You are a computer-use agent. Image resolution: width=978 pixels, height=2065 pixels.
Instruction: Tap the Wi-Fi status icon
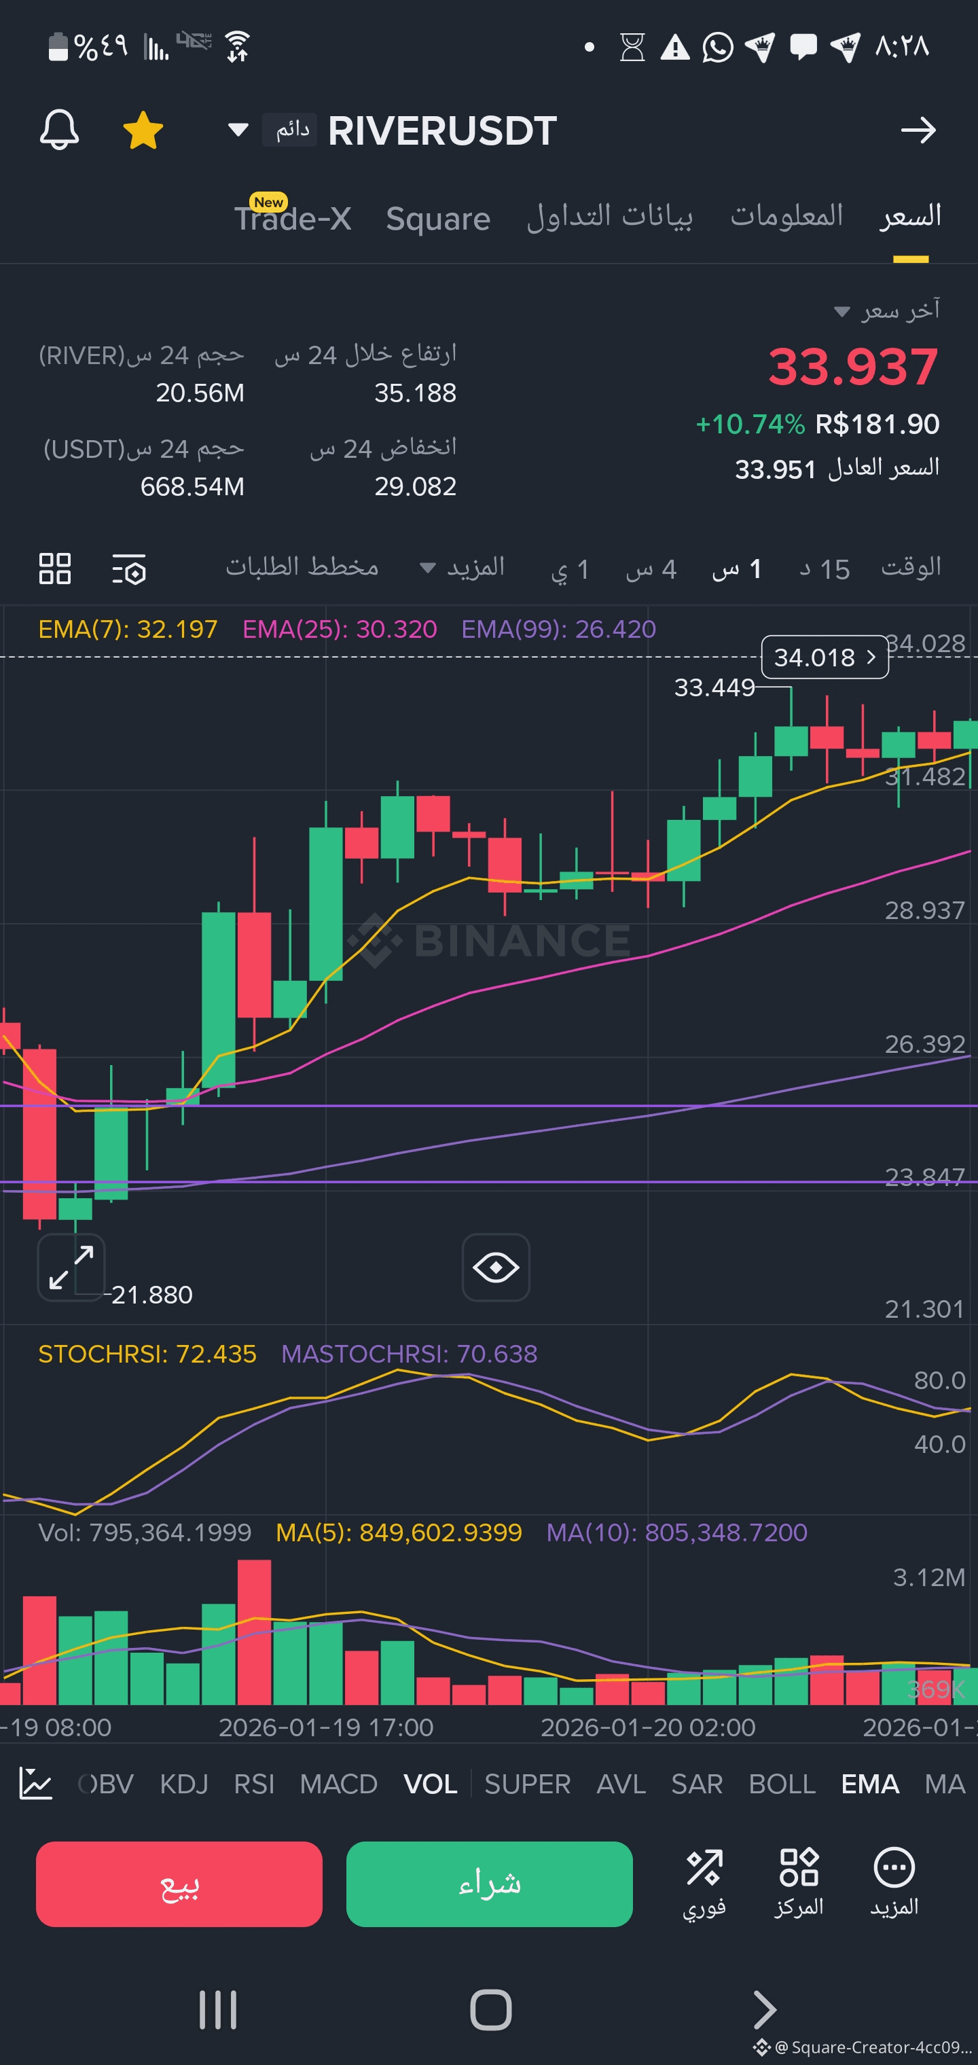point(238,46)
